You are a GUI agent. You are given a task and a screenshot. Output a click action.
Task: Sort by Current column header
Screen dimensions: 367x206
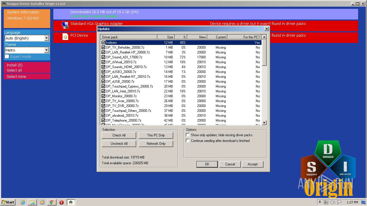pyautogui.click(x=217, y=37)
